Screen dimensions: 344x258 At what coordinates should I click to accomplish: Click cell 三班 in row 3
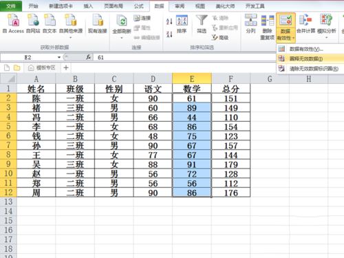(75, 108)
